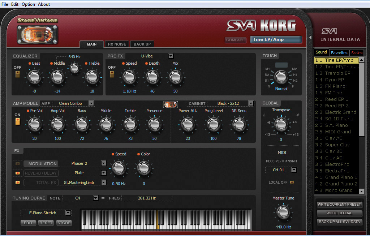This screenshot has width=370, height=236.
Task: Switch to the RX NOISE tab
Action: [117, 44]
